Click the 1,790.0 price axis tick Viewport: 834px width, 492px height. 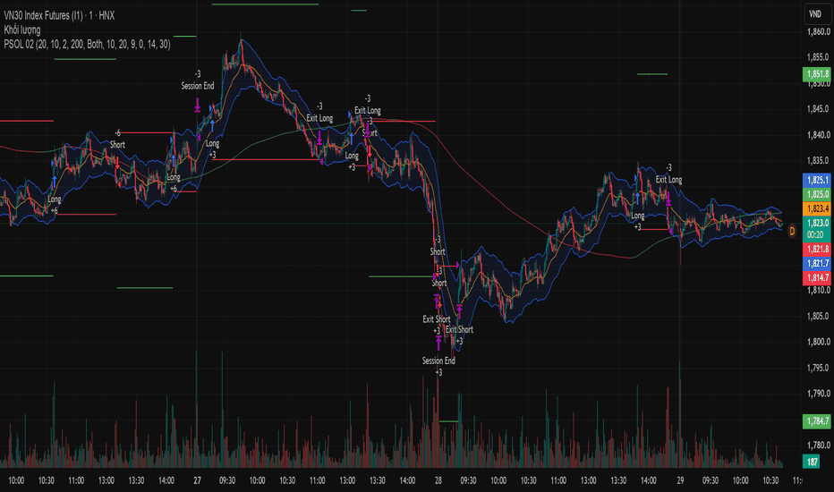[x=818, y=394]
